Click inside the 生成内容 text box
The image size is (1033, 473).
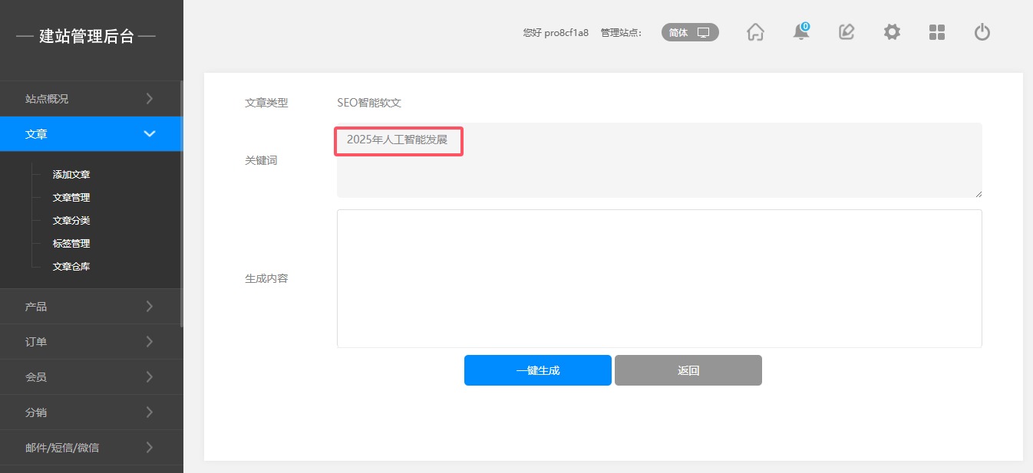click(659, 278)
